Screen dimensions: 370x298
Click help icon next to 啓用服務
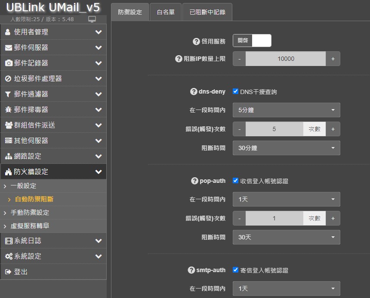(196, 41)
